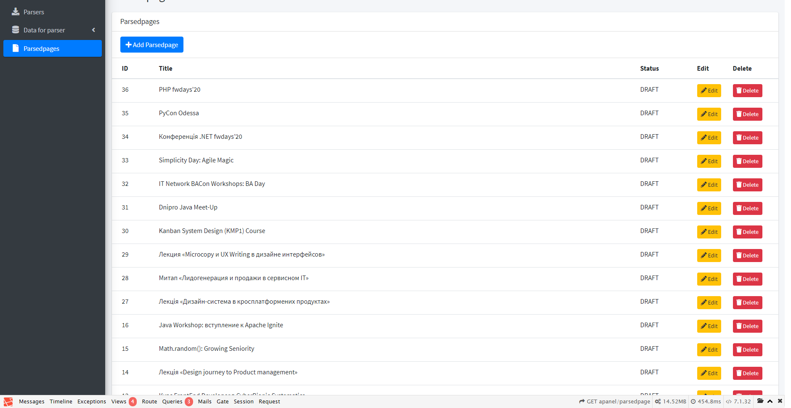
Task: Close the debugbar with the X icon
Action: point(780,401)
